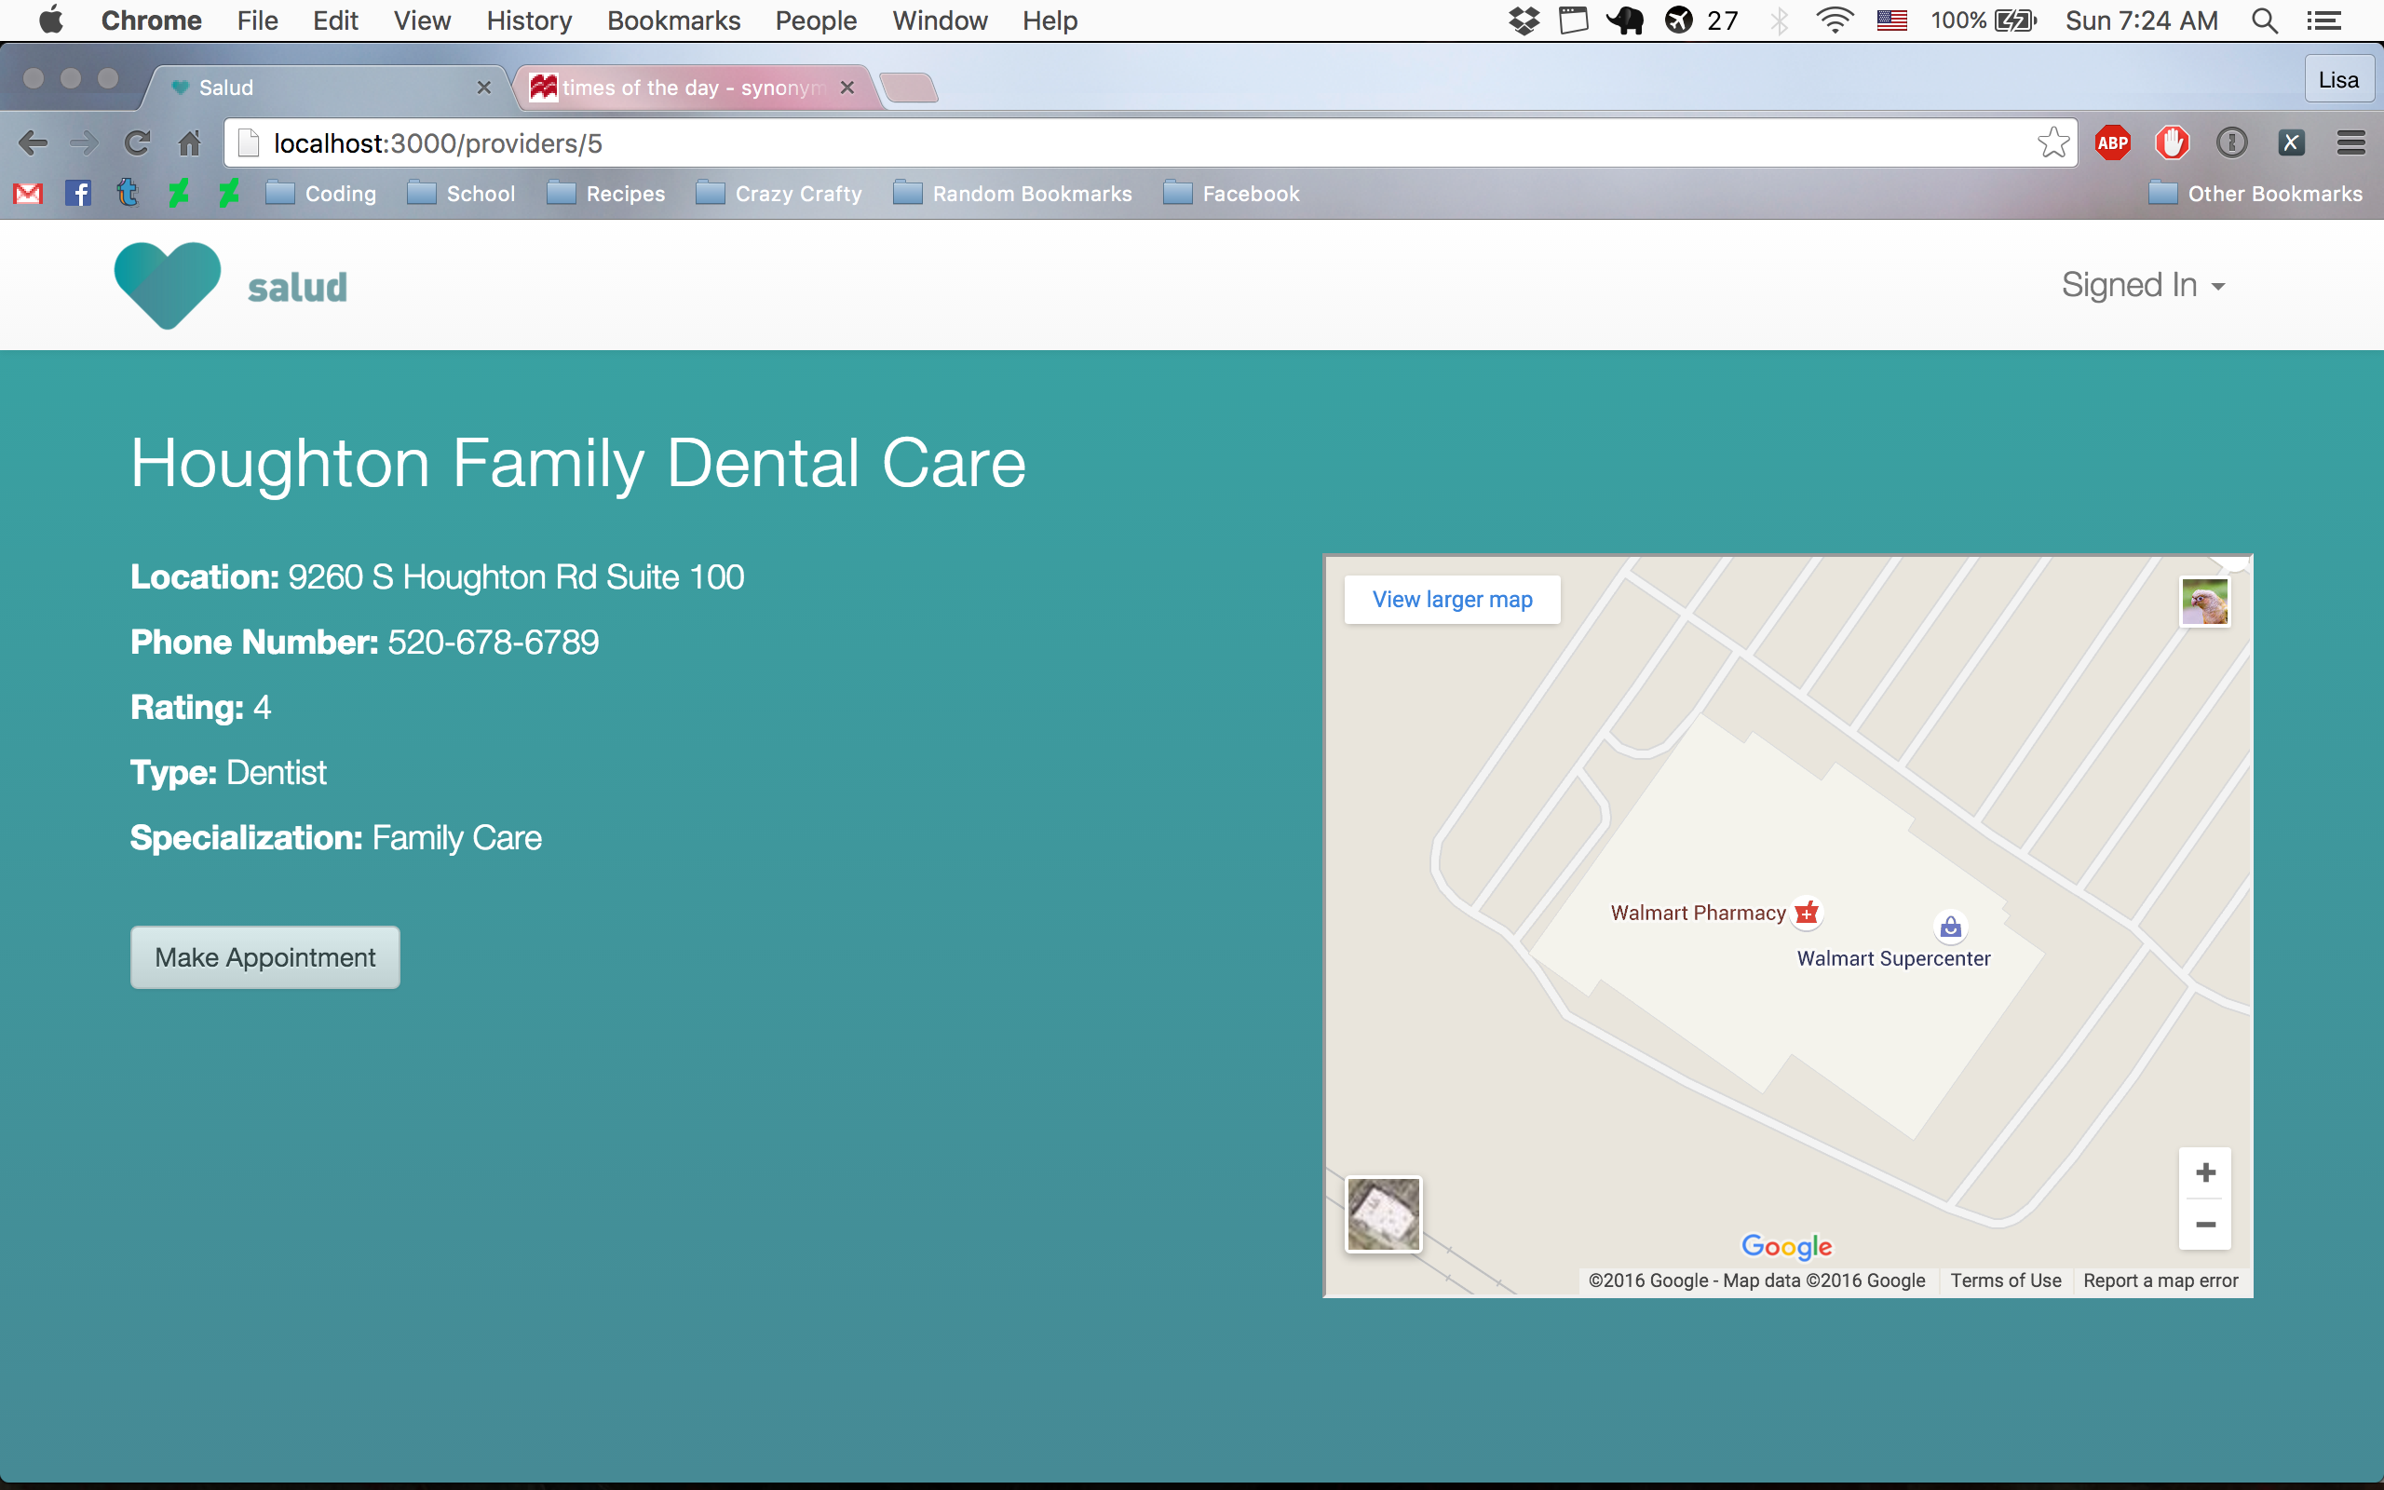Click the red stop-hand extension icon

[x=2173, y=143]
